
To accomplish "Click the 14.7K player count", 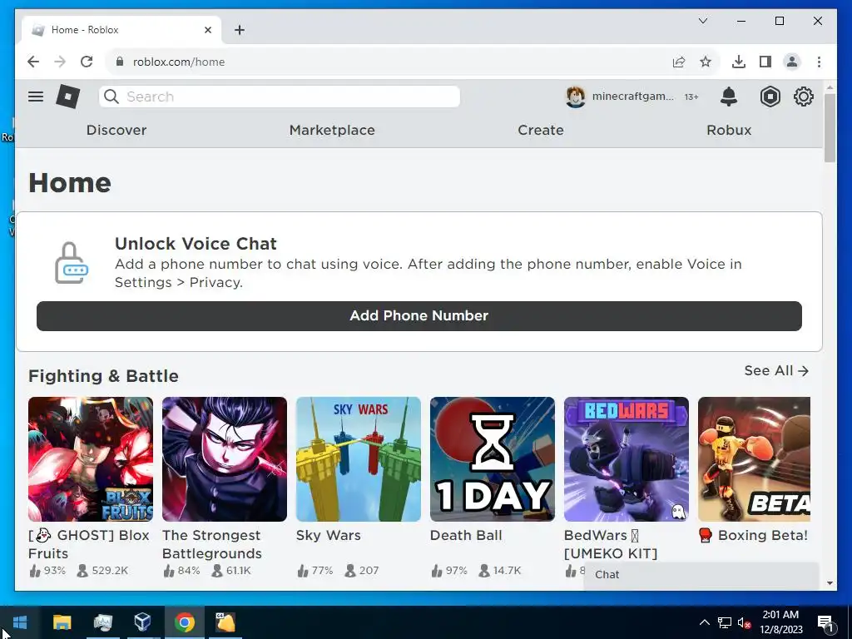I will click(x=500, y=571).
